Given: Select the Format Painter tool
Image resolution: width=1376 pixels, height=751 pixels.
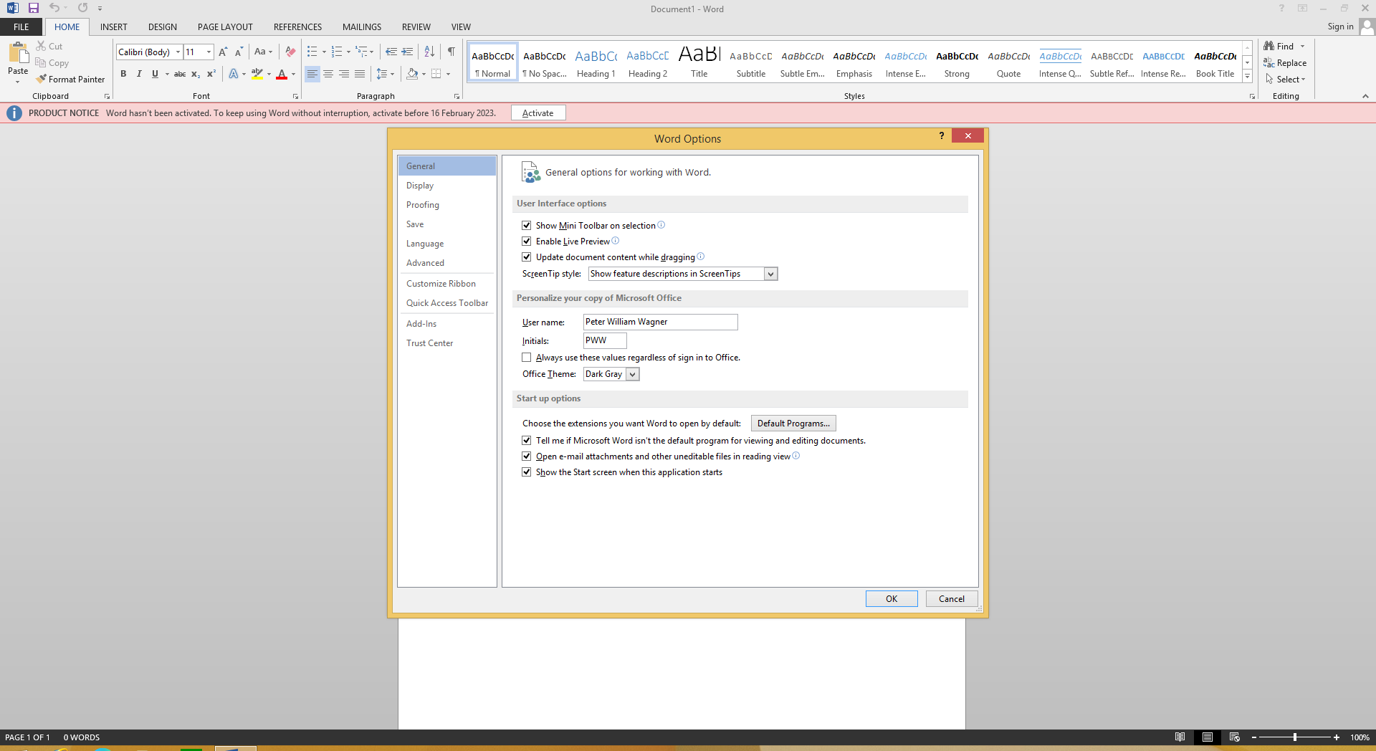Looking at the screenshot, I should point(70,80).
